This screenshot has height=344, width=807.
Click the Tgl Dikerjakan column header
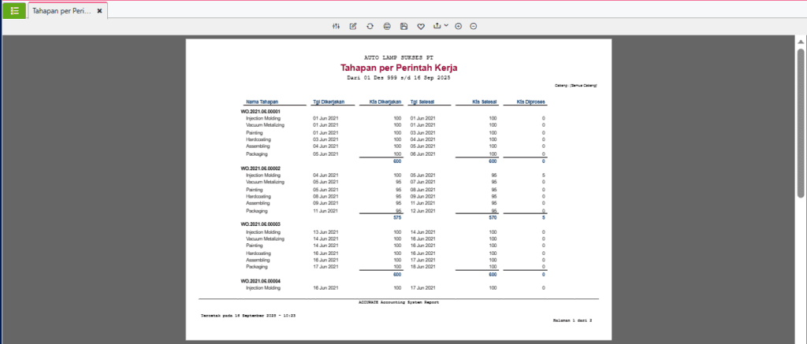click(329, 102)
